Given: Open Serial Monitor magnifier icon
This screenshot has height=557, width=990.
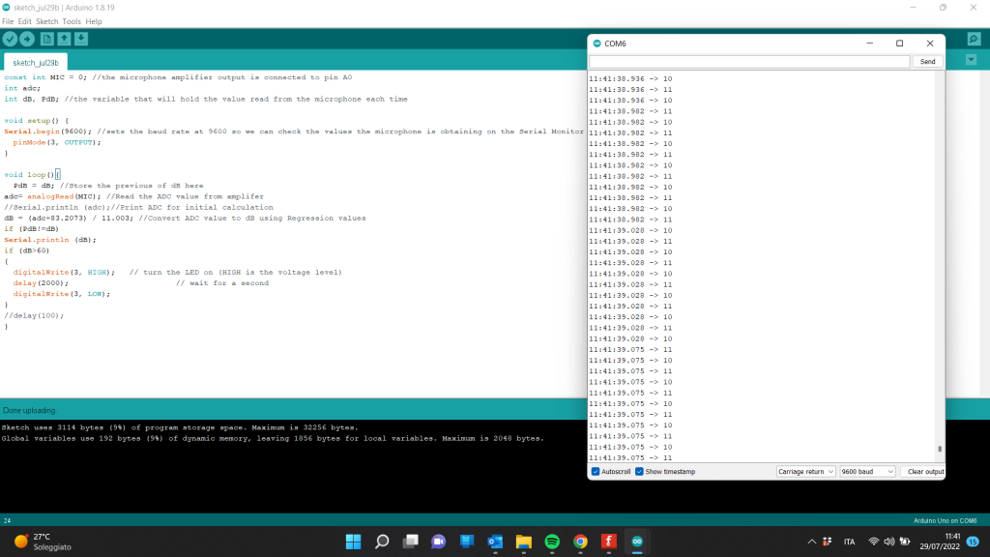Looking at the screenshot, I should click(974, 39).
